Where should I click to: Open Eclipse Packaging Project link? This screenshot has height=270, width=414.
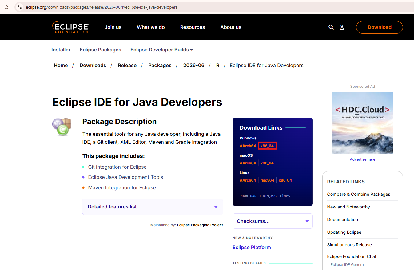(200, 225)
